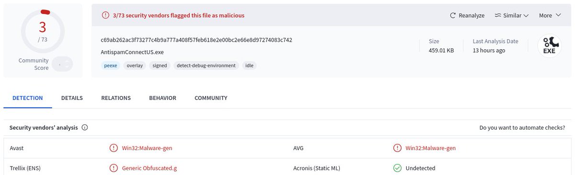Screen dimensions: 575x175
Task: Click the Reanalyze button label
Action: coord(471,15)
